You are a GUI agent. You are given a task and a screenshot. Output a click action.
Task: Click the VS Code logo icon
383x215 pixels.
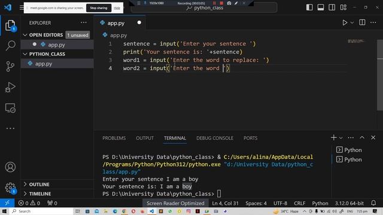pyautogui.click(x=8, y=7)
